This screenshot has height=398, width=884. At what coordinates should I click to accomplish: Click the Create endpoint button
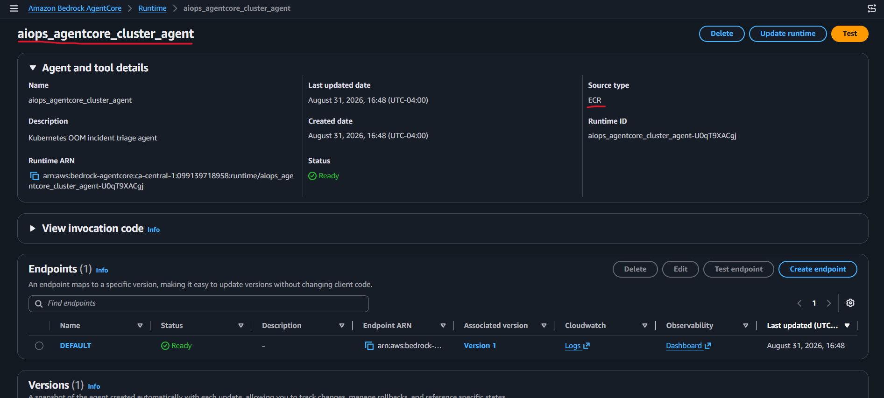coord(818,269)
